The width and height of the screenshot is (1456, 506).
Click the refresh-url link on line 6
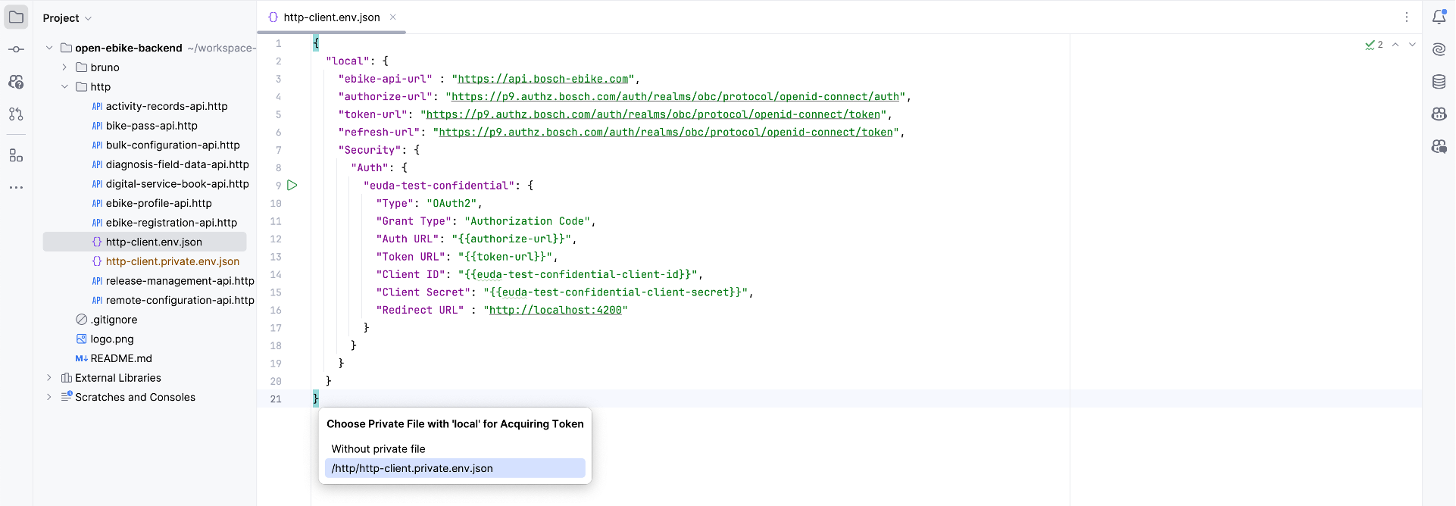[x=666, y=133]
